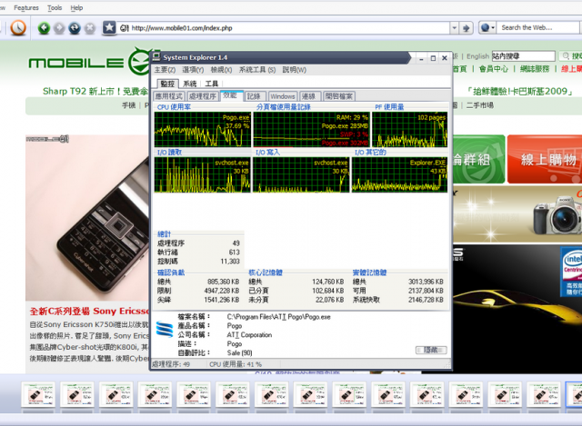
Task: Click the I/O 讀取 graph
Action: coord(202,174)
